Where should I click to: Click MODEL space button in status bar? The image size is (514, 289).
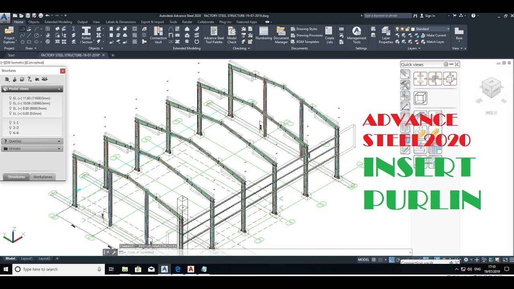pyautogui.click(x=363, y=260)
